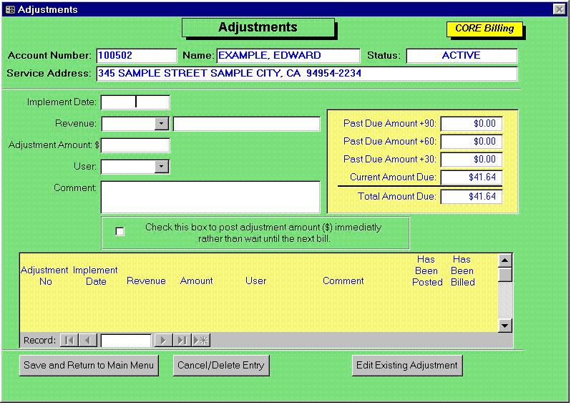Click the Name field EXAMPLE, EDWARD
571x405 pixels.
pyautogui.click(x=288, y=56)
